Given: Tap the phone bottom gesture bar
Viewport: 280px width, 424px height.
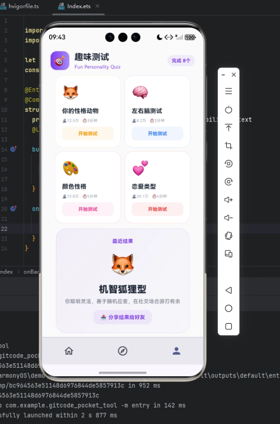Looking at the screenshot, I should [122, 373].
